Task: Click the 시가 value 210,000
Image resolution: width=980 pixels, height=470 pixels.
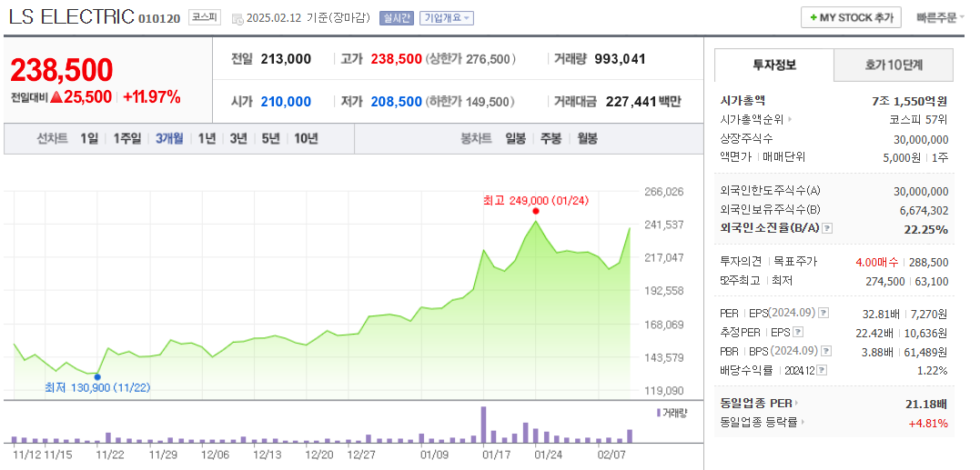Action: pos(286,102)
